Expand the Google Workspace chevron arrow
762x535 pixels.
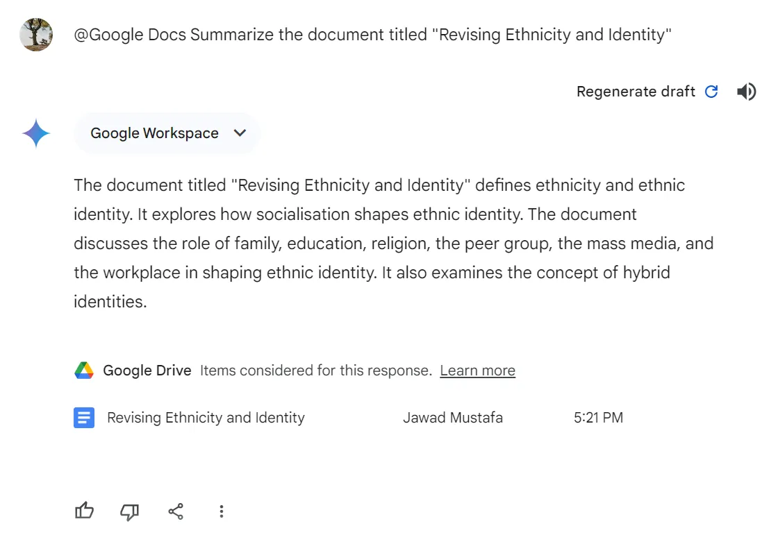240,133
